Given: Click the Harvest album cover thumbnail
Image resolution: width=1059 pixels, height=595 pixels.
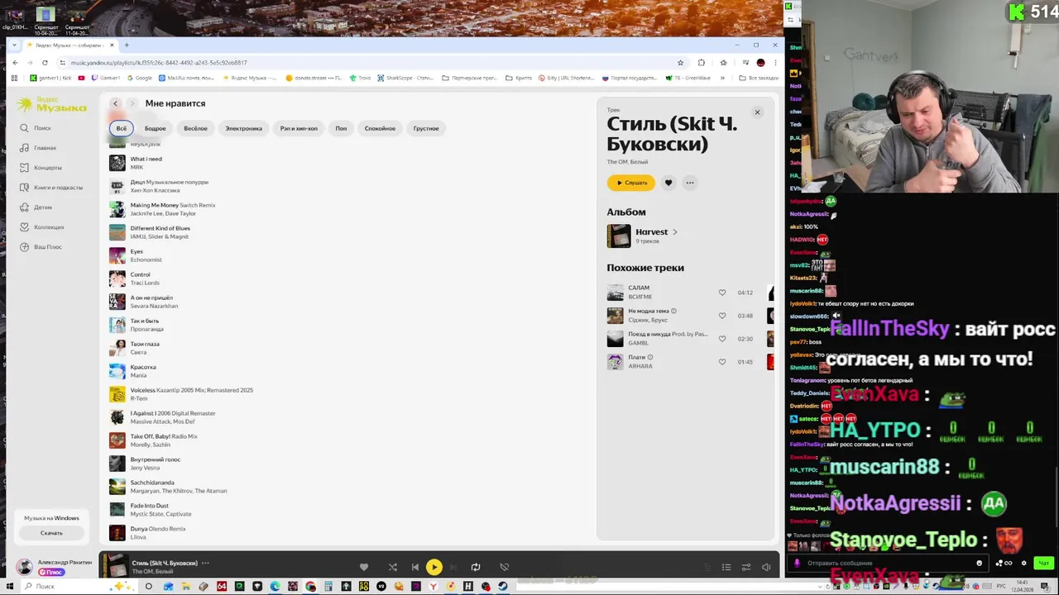Looking at the screenshot, I should pos(619,236).
